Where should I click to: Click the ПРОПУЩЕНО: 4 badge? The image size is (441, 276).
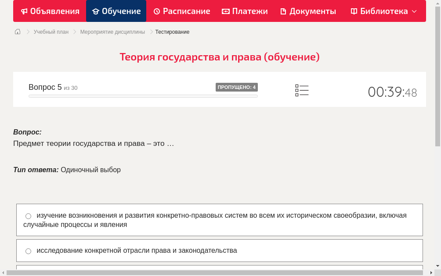point(237,87)
